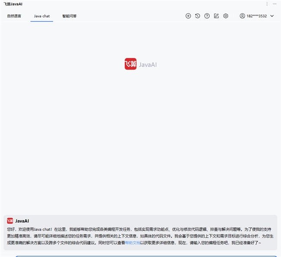This screenshot has width=281, height=257.
Task: Start a new chat with plus icon
Action: tap(188, 16)
